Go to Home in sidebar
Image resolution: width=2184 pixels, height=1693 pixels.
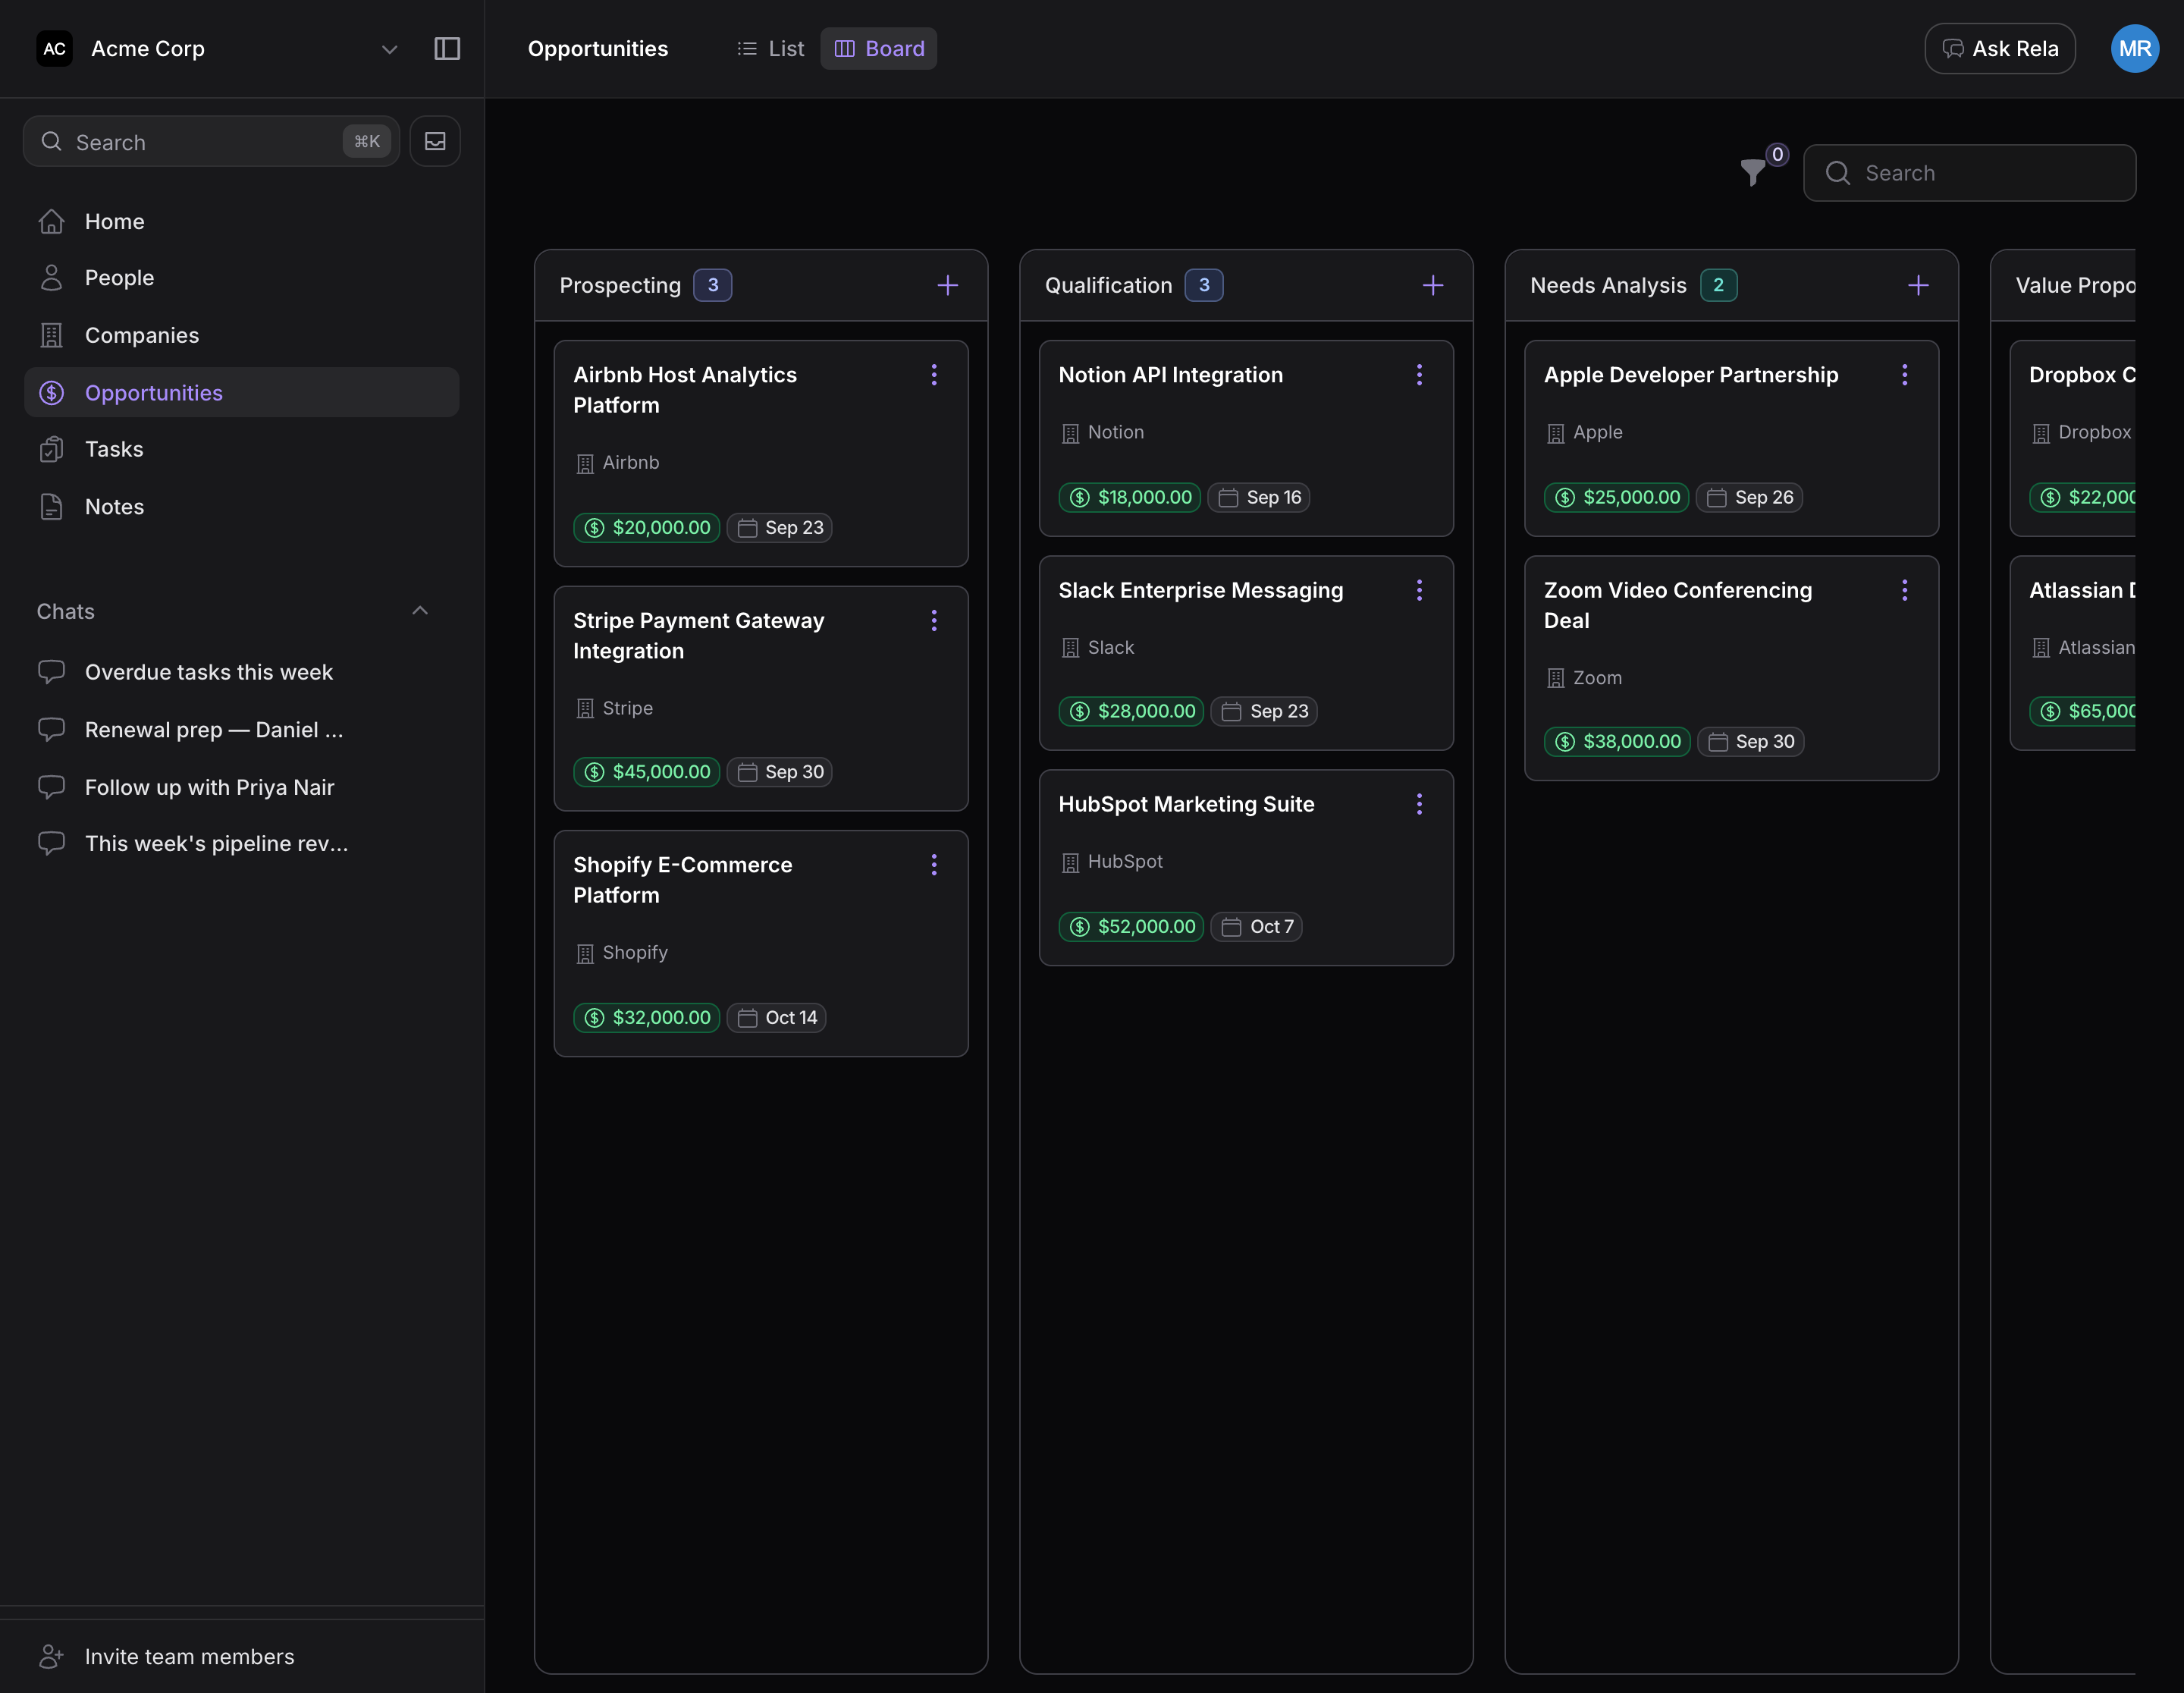click(x=241, y=221)
